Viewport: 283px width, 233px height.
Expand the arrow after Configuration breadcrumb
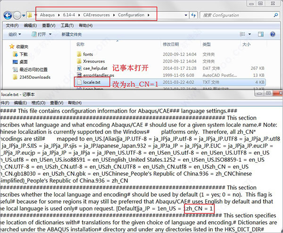coord(149,15)
